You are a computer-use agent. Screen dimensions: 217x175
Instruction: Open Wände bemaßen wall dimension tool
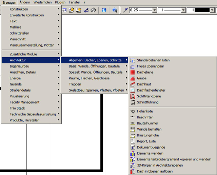[149, 129]
